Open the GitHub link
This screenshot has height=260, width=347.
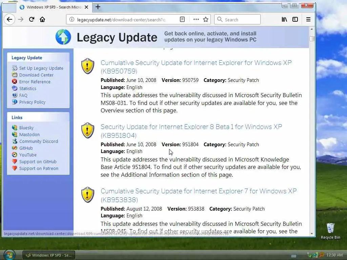pyautogui.click(x=26, y=148)
